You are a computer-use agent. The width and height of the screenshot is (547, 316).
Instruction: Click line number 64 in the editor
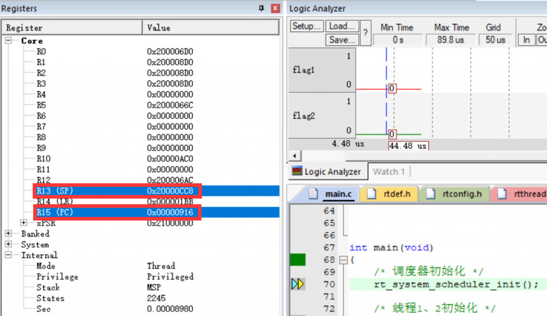(x=329, y=211)
